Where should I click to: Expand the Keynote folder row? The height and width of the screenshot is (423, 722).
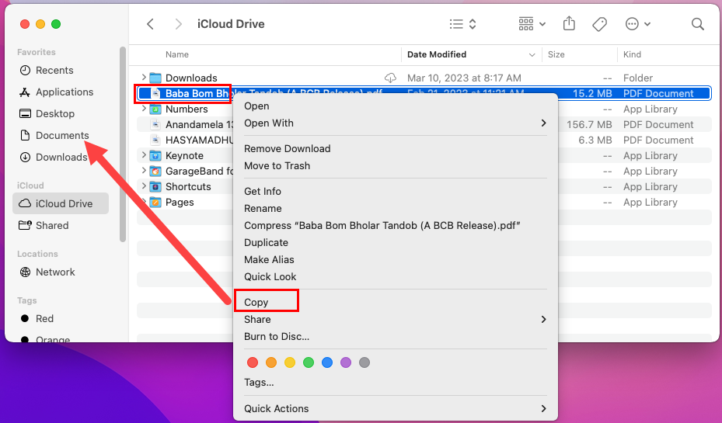coord(144,155)
